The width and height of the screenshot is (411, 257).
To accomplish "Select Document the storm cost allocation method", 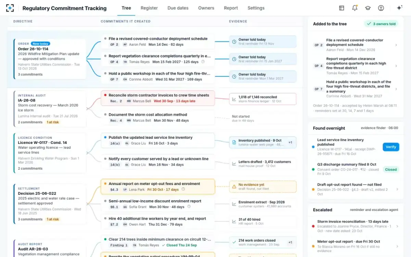I will point(158,117).
